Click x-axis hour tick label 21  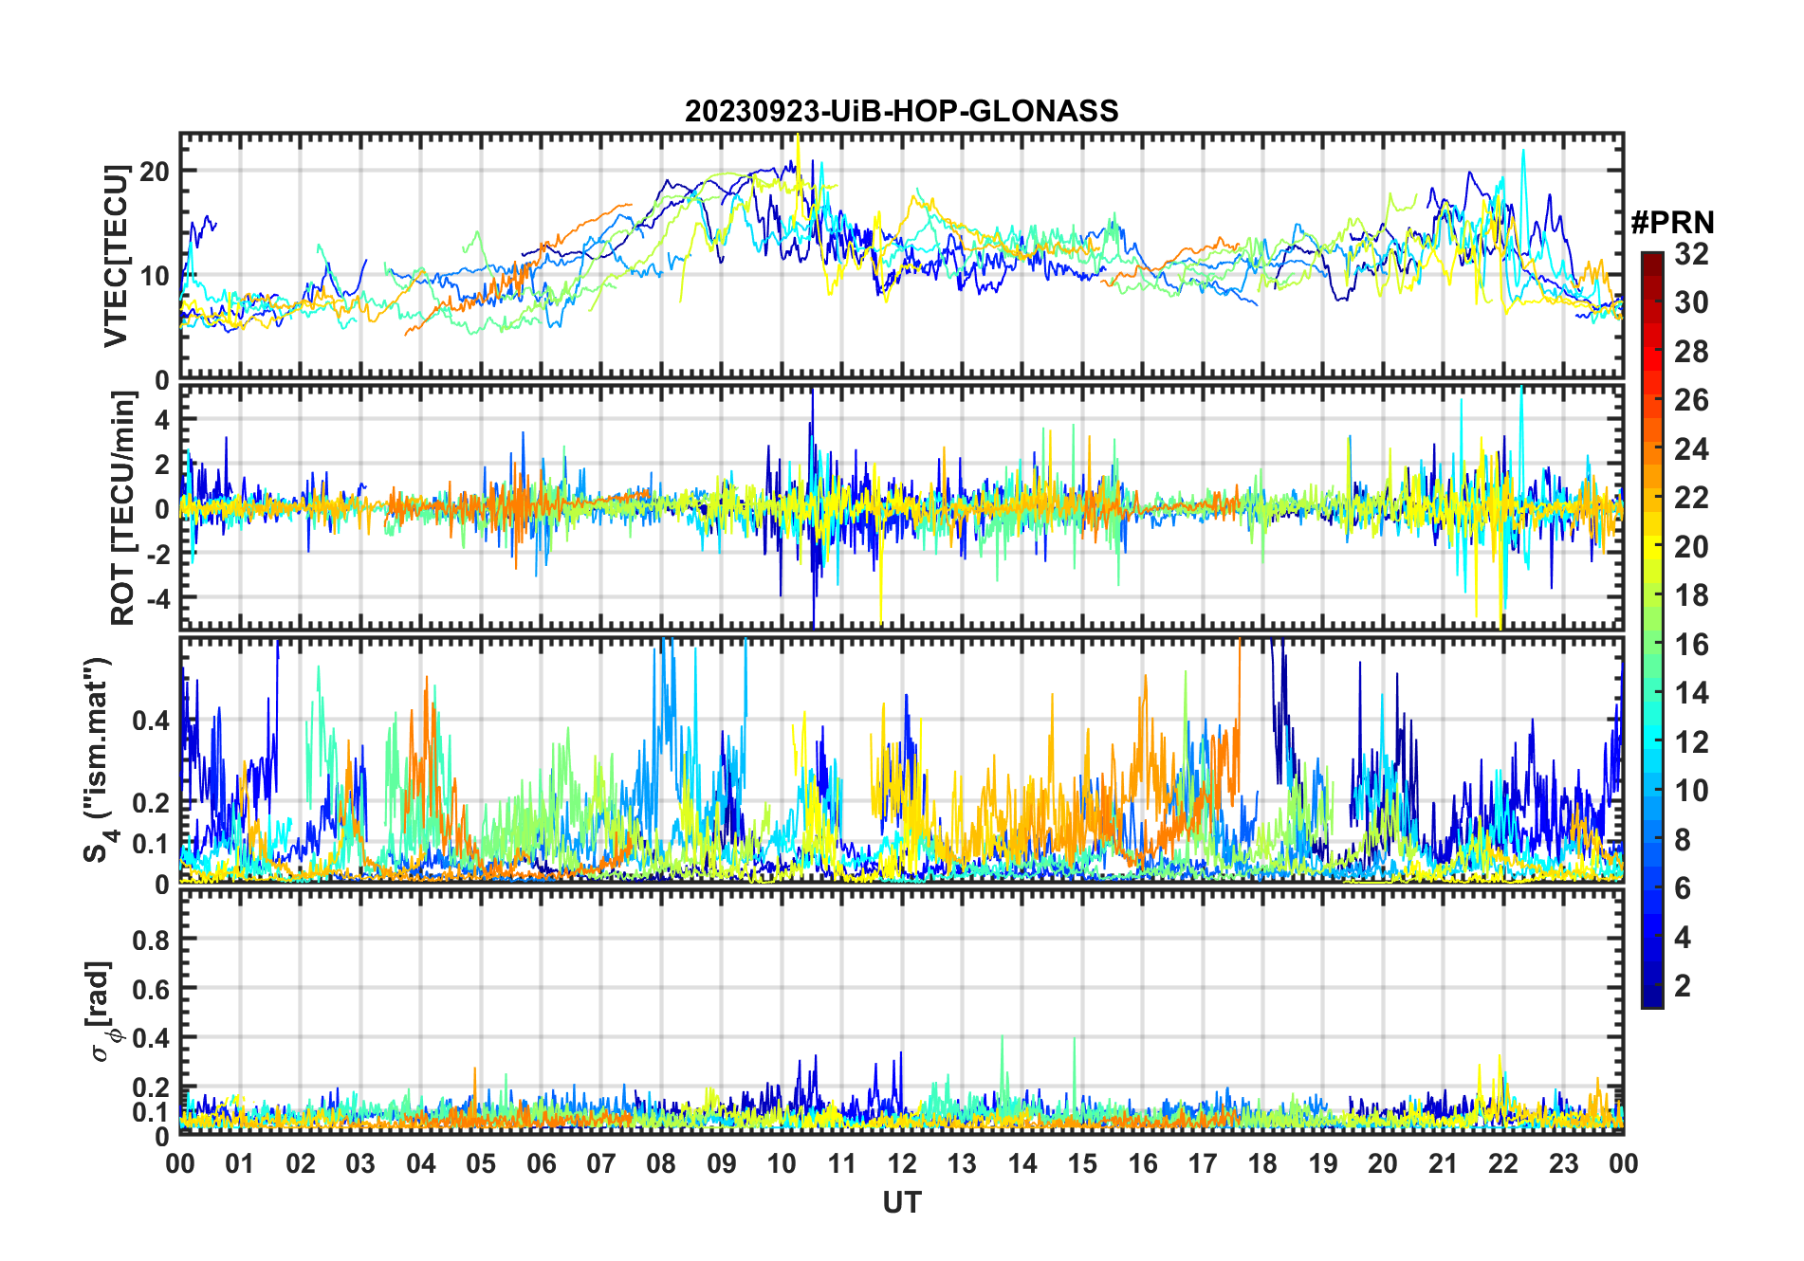click(x=1444, y=1163)
